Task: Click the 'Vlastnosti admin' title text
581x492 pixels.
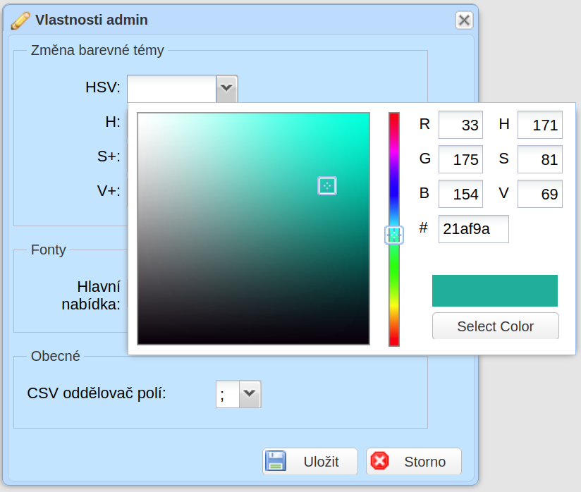Action: click(92, 20)
